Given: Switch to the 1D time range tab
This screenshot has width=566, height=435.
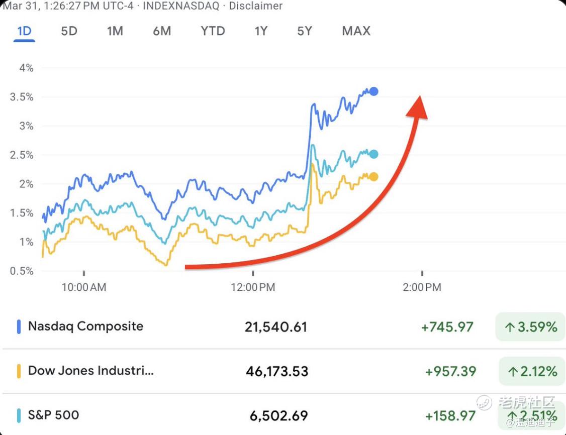Looking at the screenshot, I should pyautogui.click(x=24, y=31).
